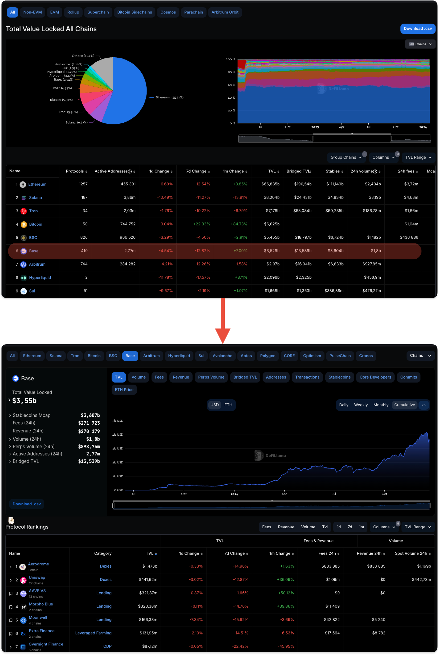Select the Monthly chart interval
This screenshot has height=655, width=439.
[x=380, y=405]
